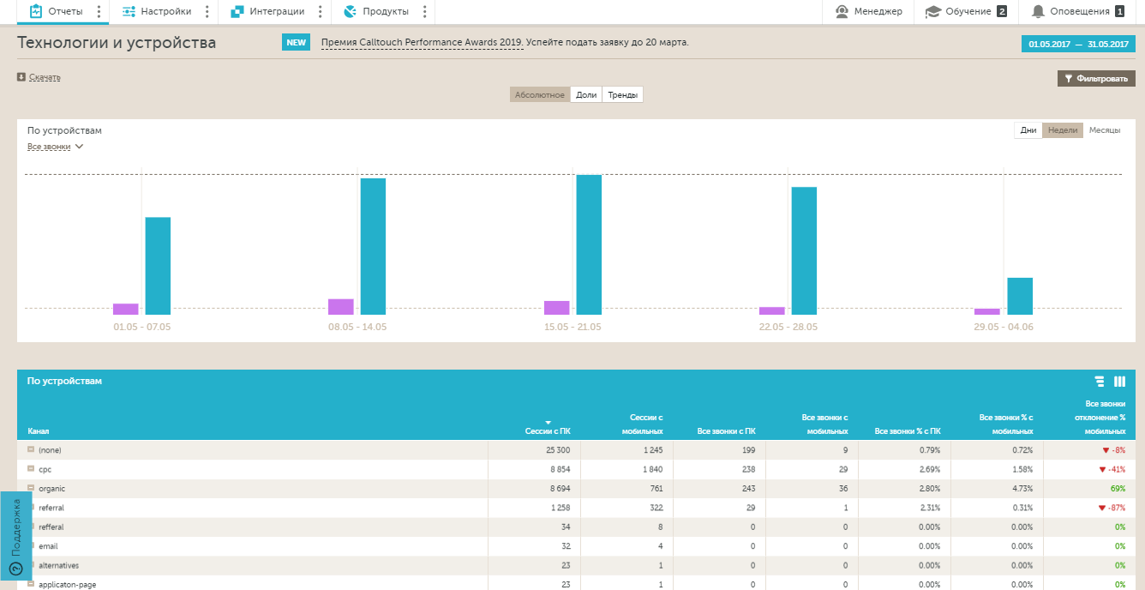
Task: Group chart by Дни
Action: pos(1028,130)
